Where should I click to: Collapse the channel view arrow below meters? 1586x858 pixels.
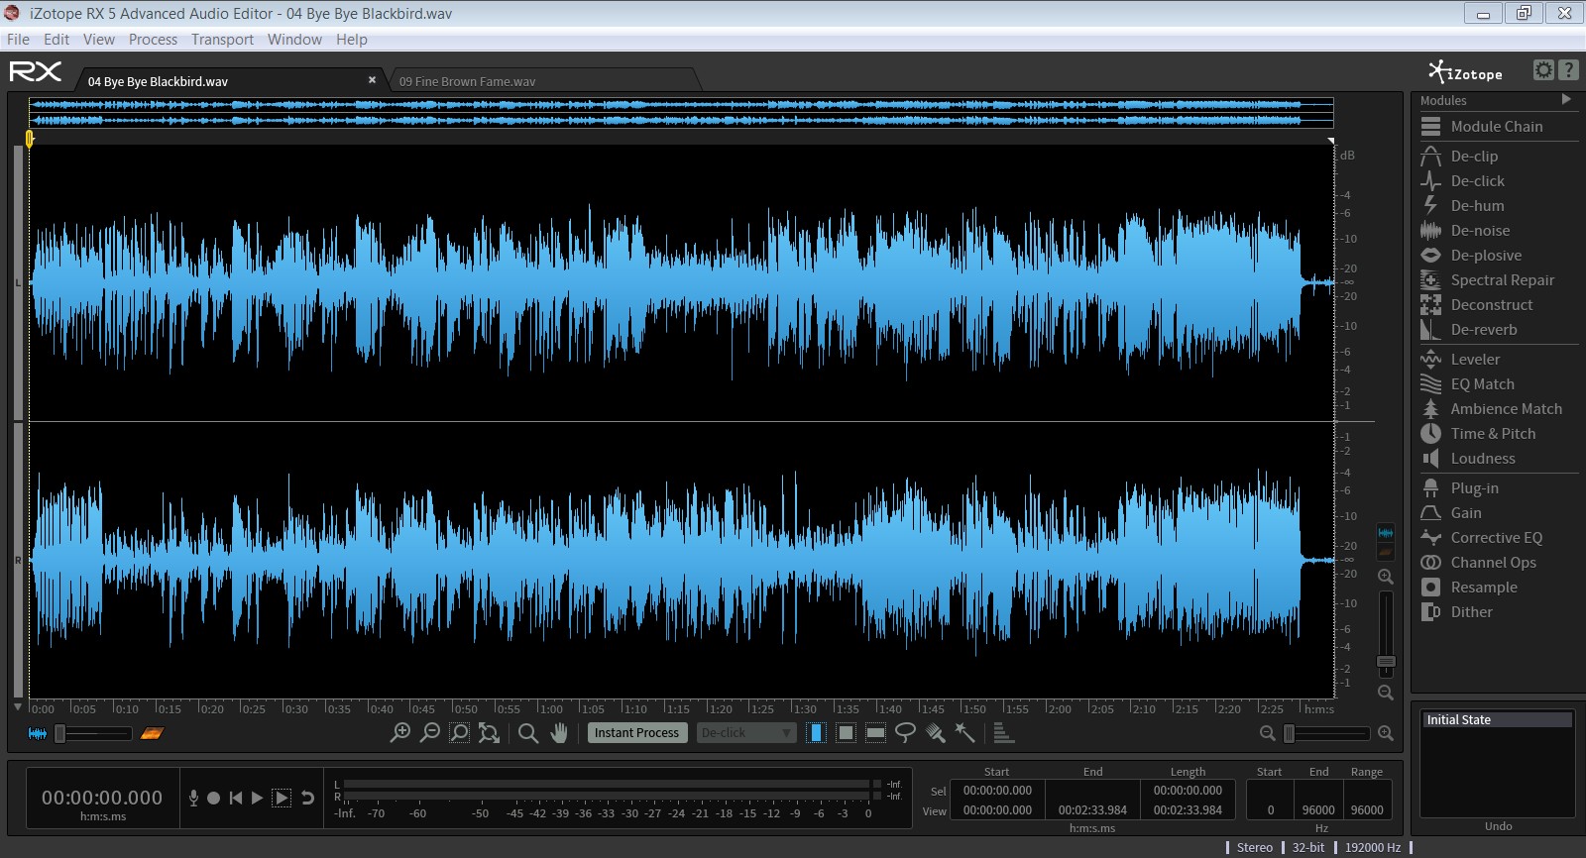[x=18, y=707]
